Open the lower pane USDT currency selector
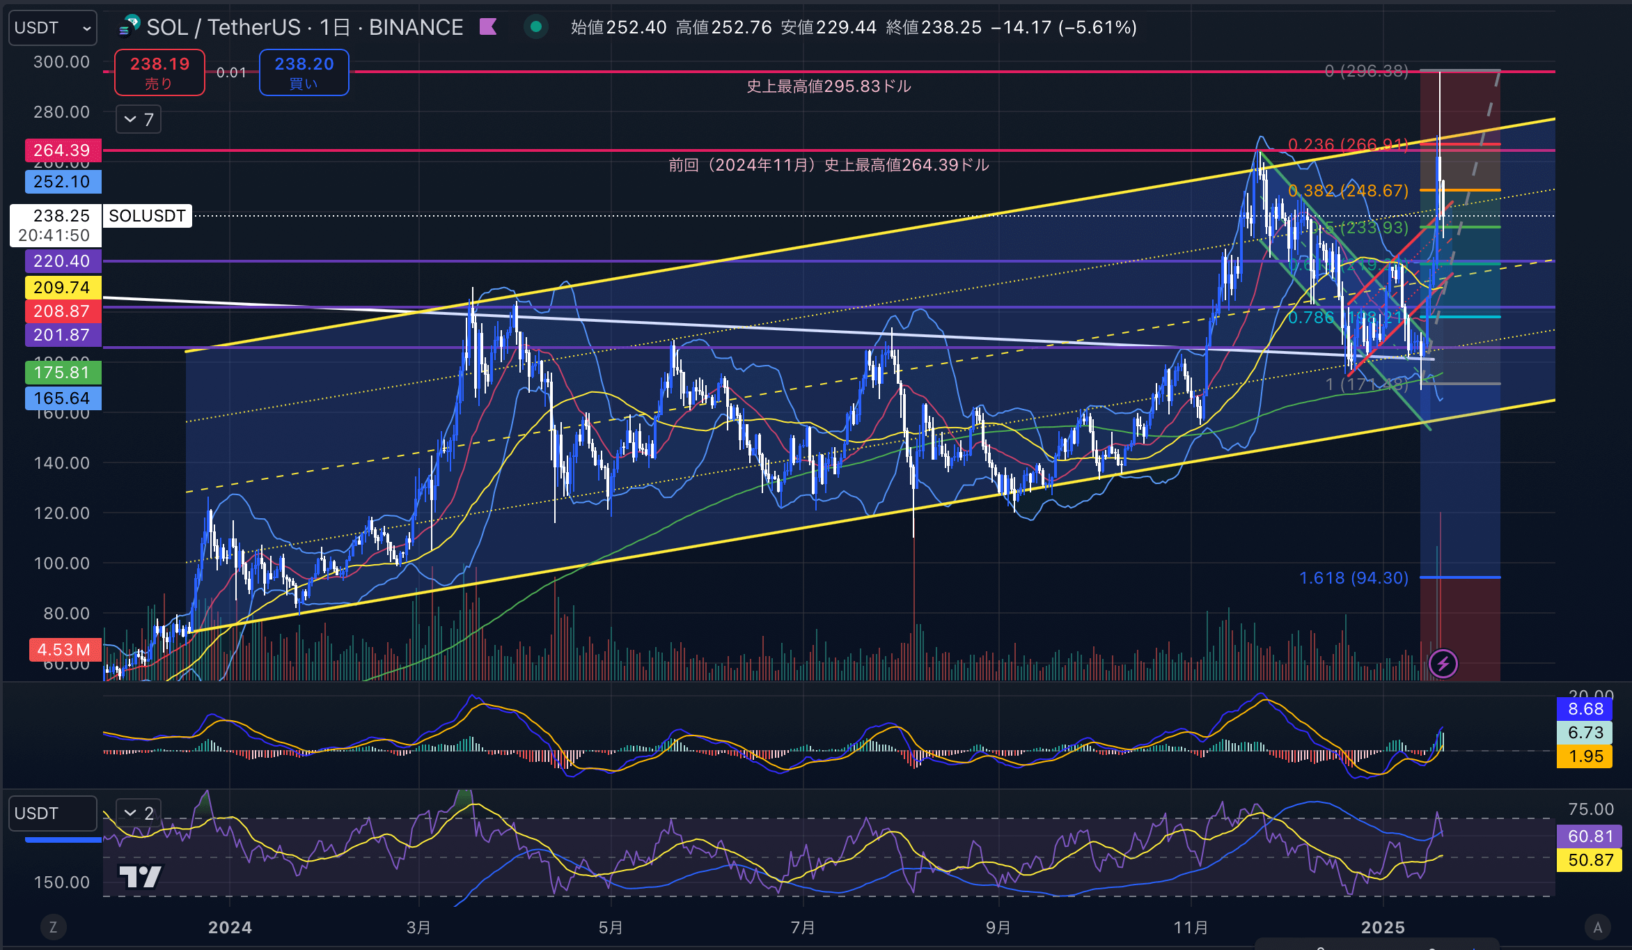The image size is (1632, 950). (x=52, y=813)
